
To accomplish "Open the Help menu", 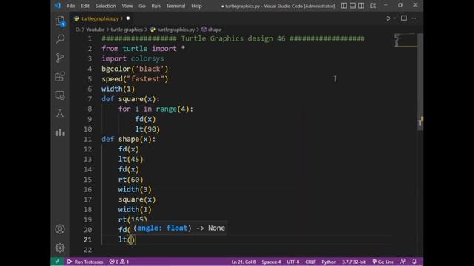I will pyautogui.click(x=196, y=6).
